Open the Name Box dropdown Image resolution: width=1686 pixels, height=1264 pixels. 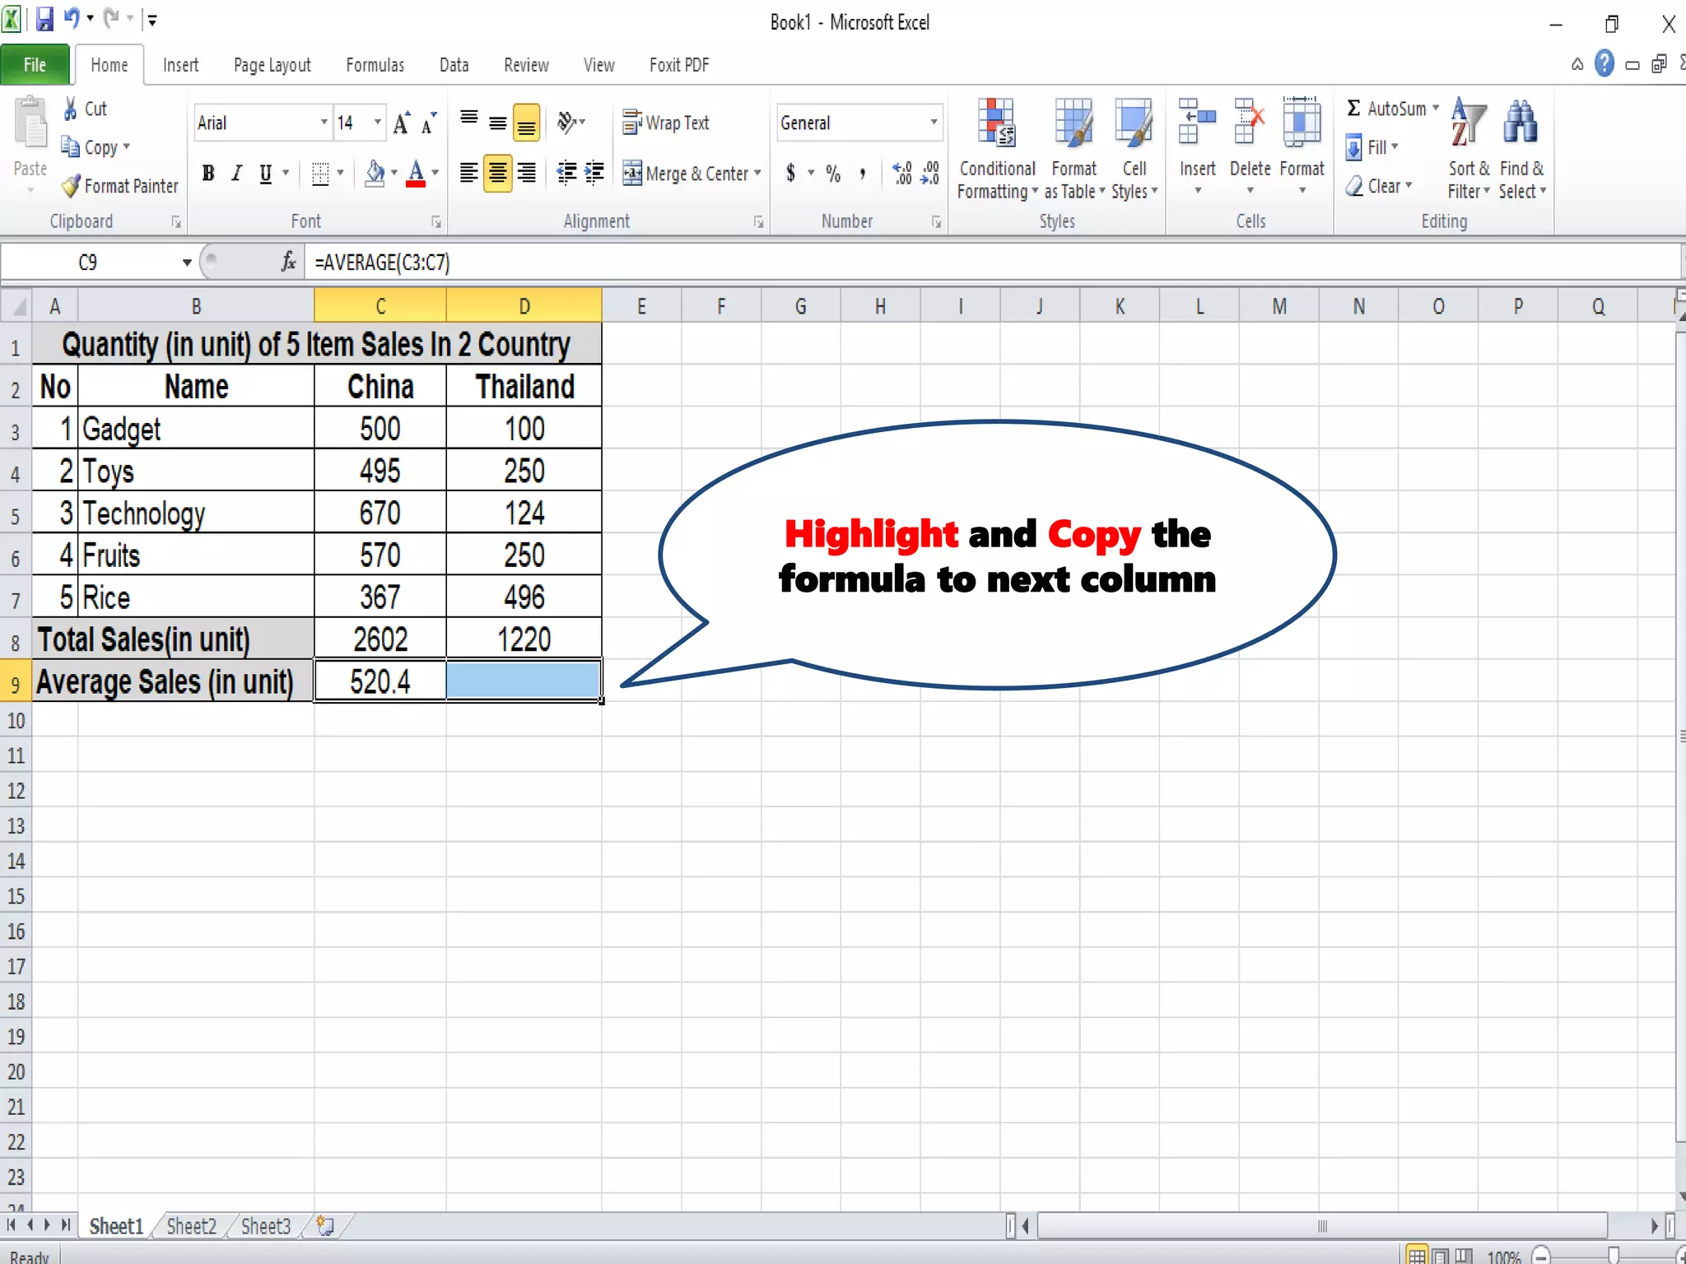click(187, 263)
